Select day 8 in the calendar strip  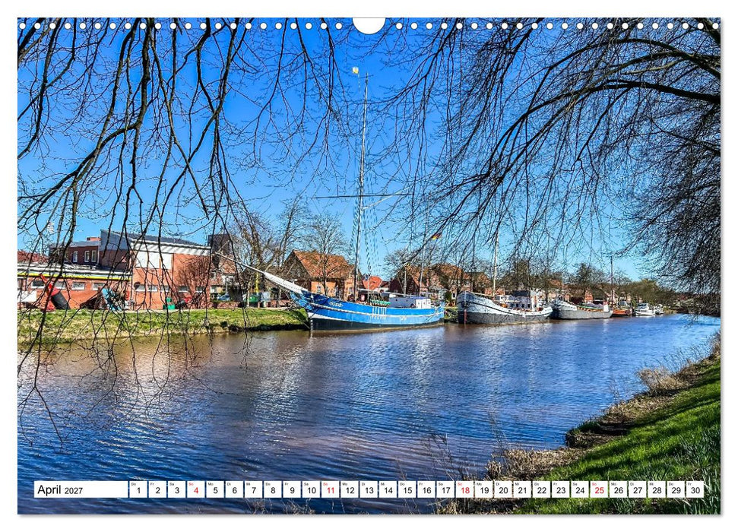(x=273, y=489)
